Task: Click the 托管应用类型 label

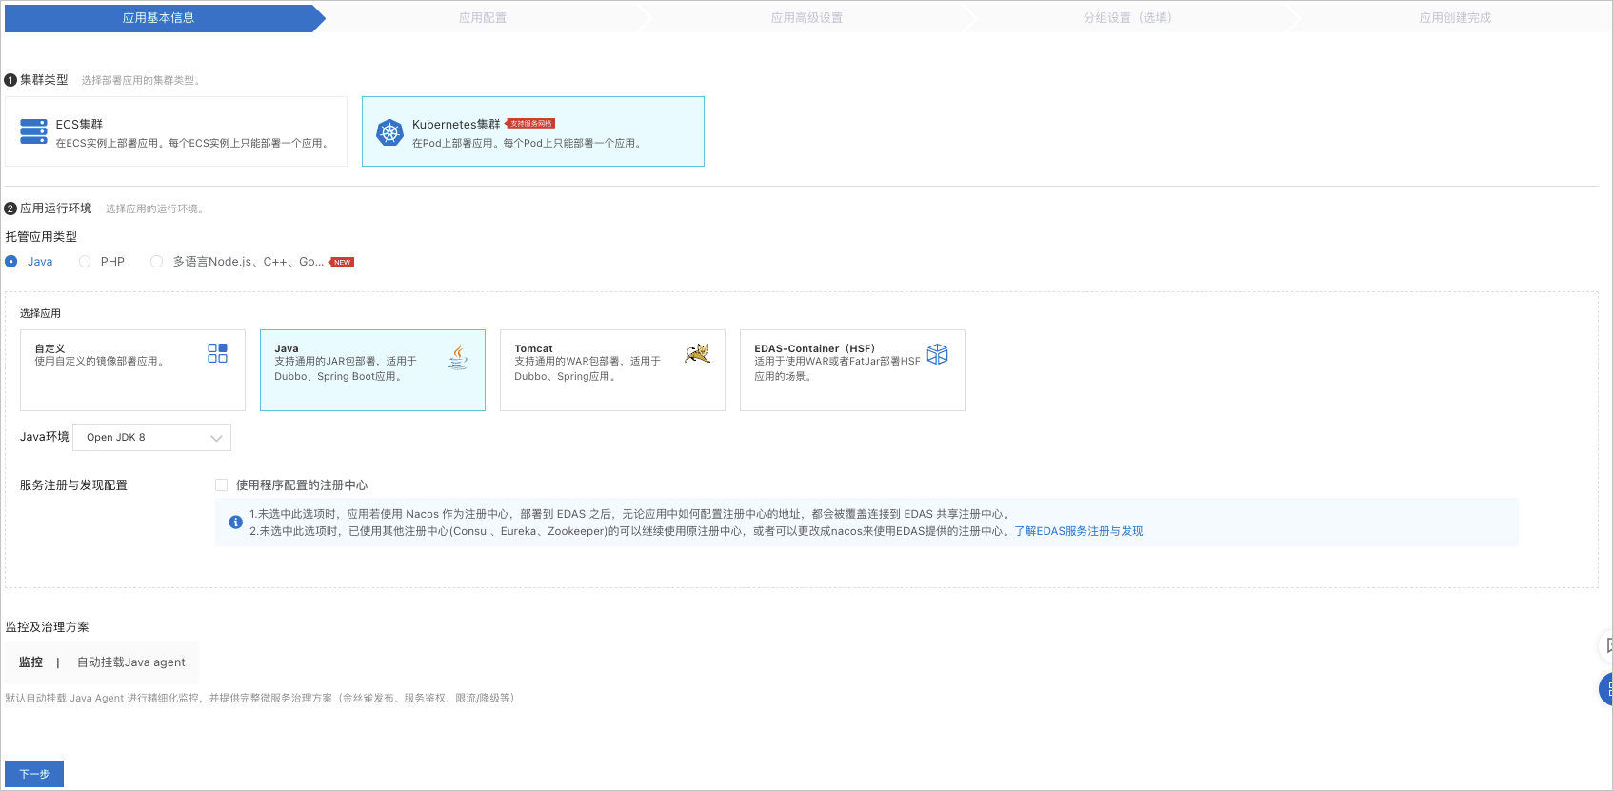Action: (x=41, y=237)
